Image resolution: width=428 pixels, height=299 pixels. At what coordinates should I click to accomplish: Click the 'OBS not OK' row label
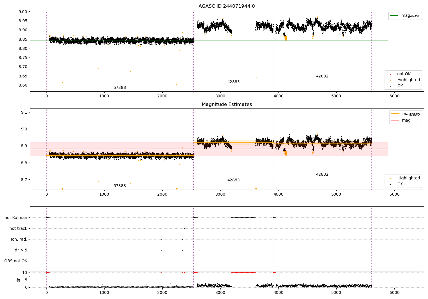16,261
